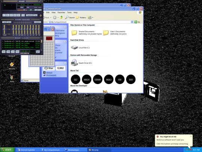Open the Tools menu
The width and height of the screenshot is (202, 152).
click(69, 12)
